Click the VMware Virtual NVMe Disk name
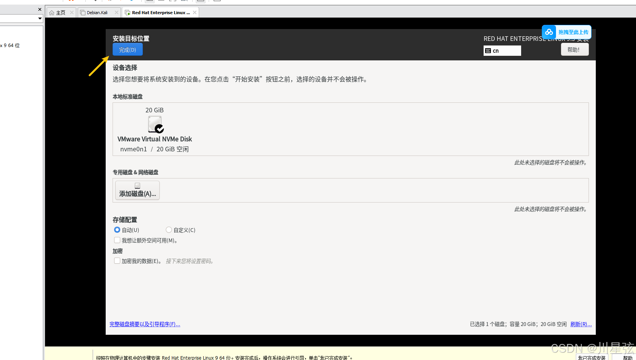The height and width of the screenshot is (360, 636). (155, 139)
